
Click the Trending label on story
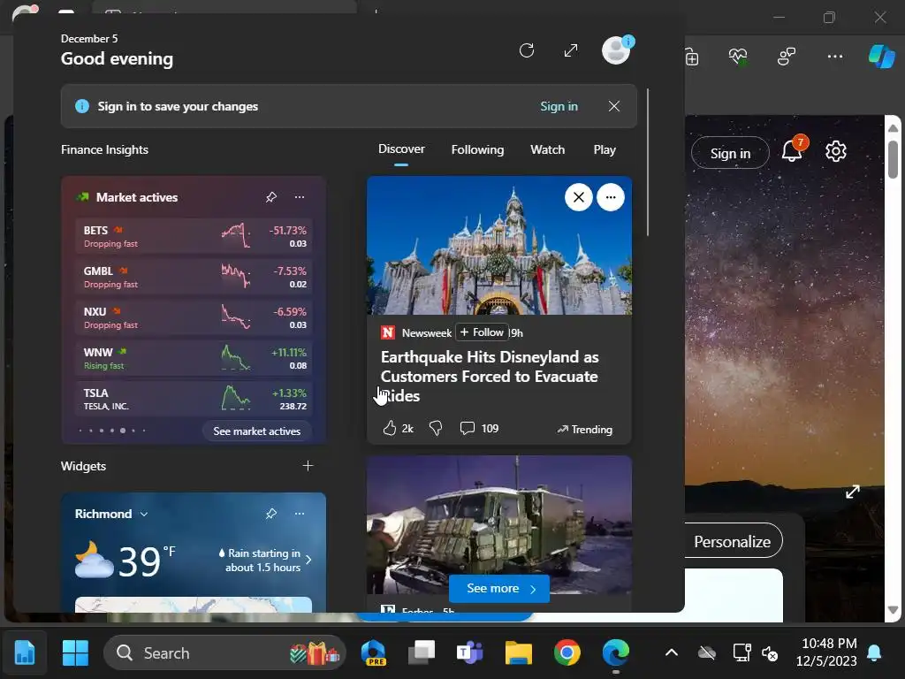585,429
